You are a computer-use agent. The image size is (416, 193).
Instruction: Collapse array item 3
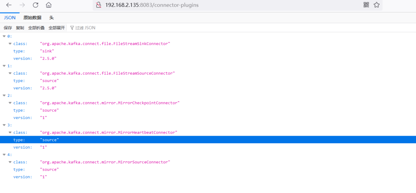tap(4, 125)
